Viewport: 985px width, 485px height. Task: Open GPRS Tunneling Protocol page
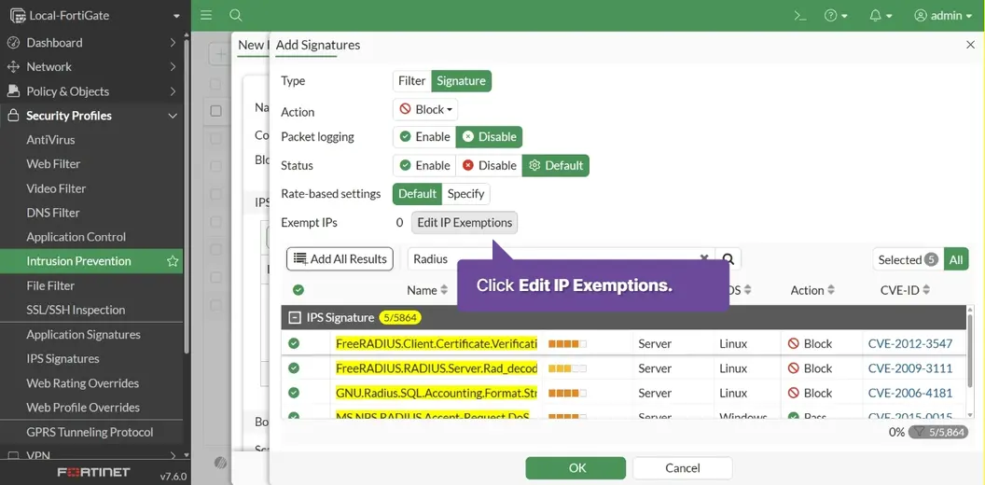click(90, 432)
